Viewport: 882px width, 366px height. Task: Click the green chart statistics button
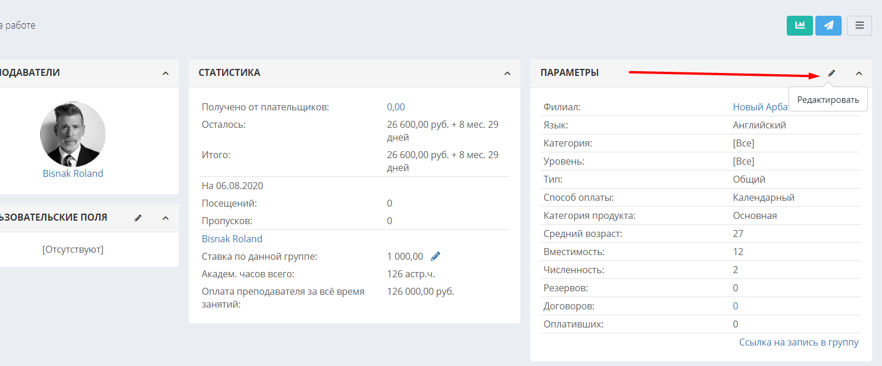click(800, 26)
